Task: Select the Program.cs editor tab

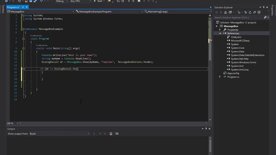Action: point(13,7)
